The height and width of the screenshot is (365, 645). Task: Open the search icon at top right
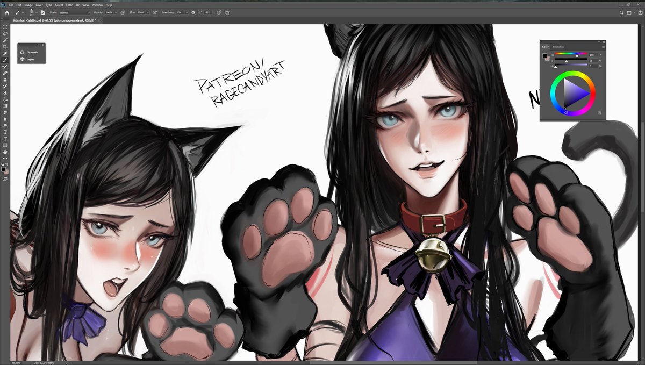click(622, 12)
